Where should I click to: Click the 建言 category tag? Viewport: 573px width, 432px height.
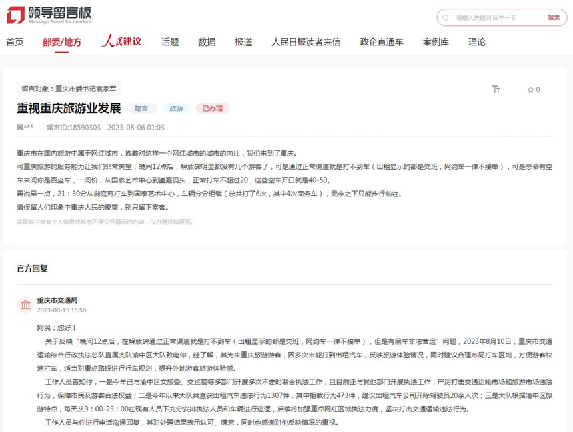pyautogui.click(x=142, y=107)
